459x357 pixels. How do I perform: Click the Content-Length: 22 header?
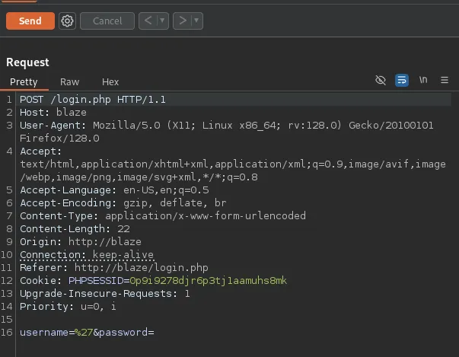point(75,229)
